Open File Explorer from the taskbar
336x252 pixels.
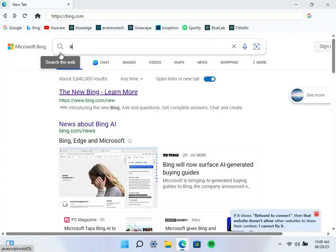[168, 244]
